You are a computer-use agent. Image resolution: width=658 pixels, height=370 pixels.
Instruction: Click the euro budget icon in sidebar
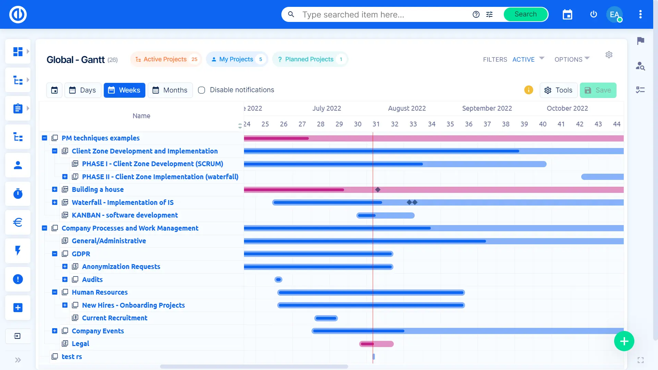point(18,222)
